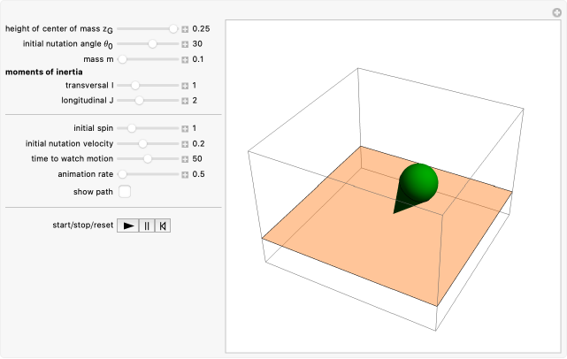Image resolution: width=567 pixels, height=359 pixels.
Task: Click the initial nutation angle slider handle
Action: [x=152, y=43]
